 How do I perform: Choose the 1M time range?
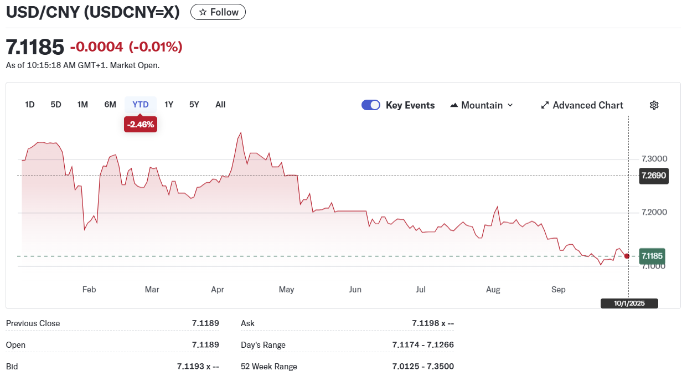tap(82, 105)
